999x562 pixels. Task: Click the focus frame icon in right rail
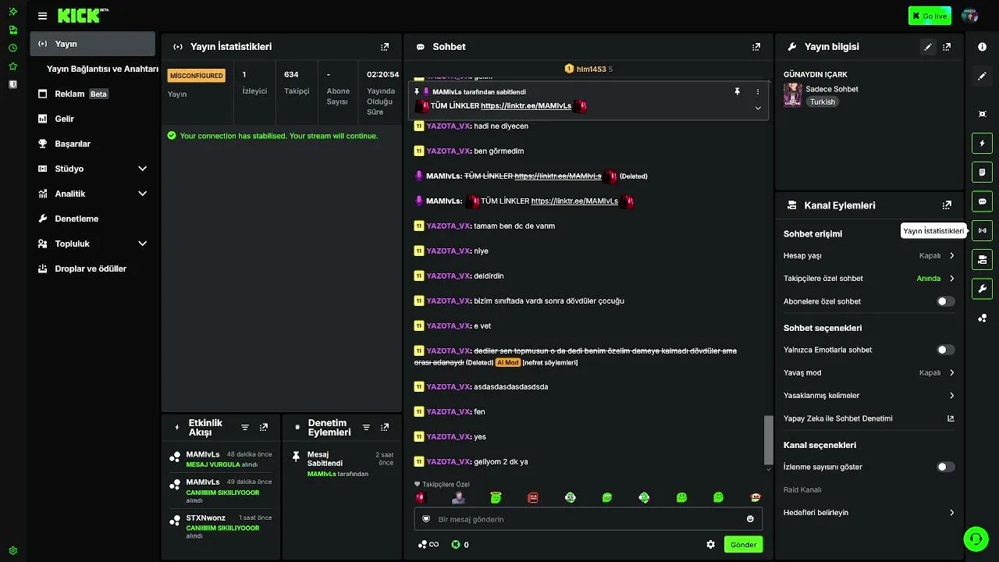[x=982, y=114]
